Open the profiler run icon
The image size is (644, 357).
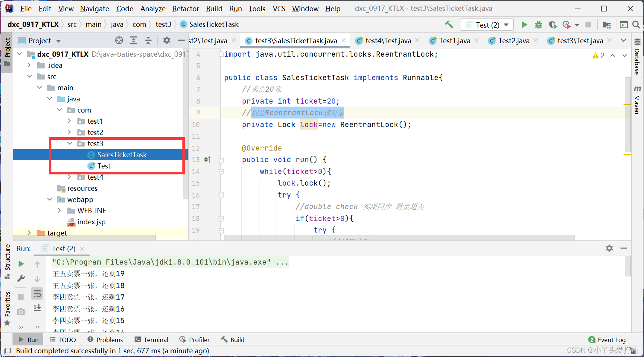tap(567, 25)
